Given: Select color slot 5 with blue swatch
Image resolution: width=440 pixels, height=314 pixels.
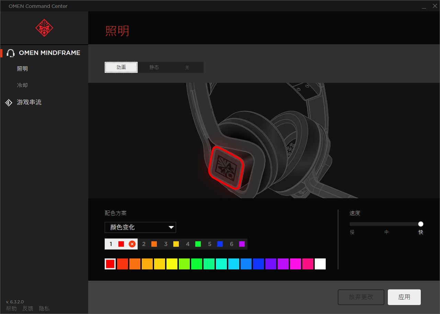Looking at the screenshot, I should [x=215, y=244].
